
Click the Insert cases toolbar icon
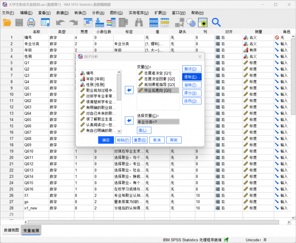pos(154,23)
